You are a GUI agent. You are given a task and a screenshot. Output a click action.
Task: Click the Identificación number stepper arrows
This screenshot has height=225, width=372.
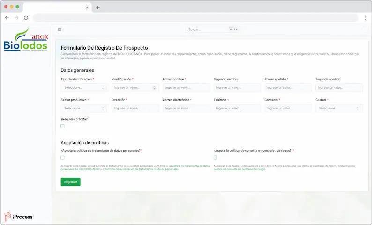pyautogui.click(x=155, y=87)
